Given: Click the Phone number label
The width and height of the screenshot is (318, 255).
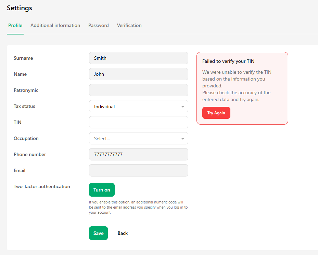Looking at the screenshot, I should 30,154.
